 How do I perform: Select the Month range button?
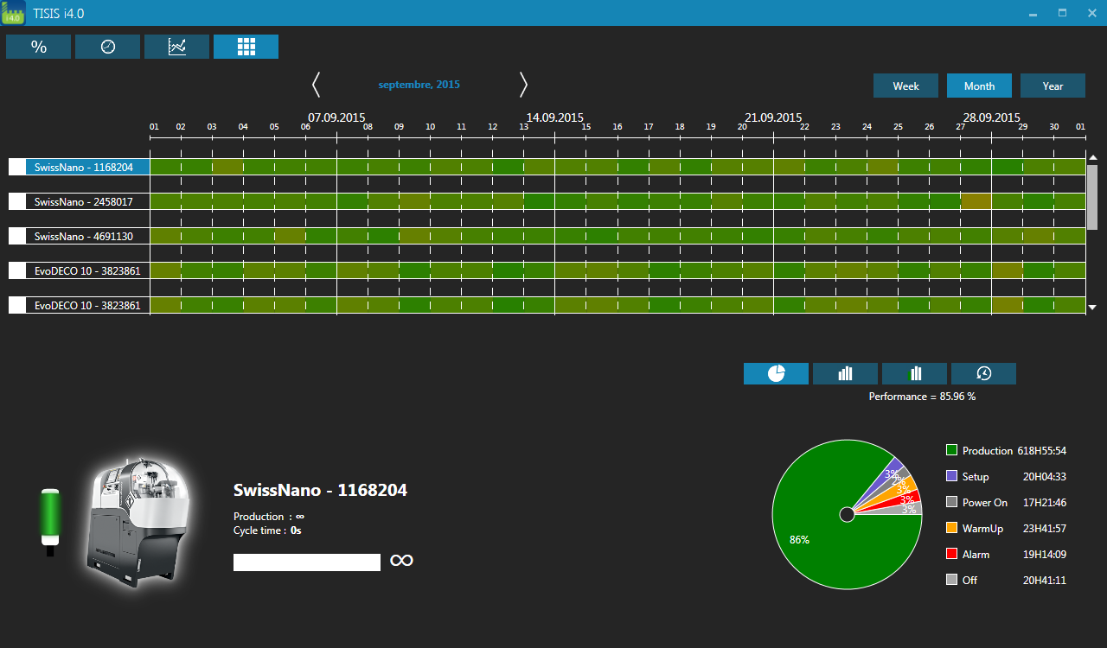979,86
